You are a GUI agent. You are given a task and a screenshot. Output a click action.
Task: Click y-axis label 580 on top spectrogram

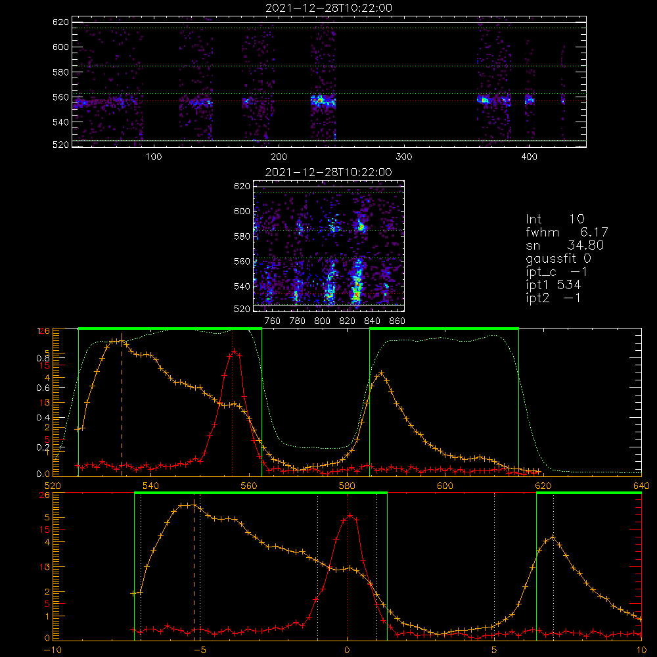60,72
